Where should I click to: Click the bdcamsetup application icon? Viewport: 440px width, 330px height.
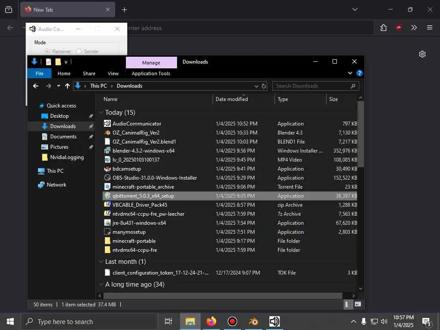click(107, 168)
